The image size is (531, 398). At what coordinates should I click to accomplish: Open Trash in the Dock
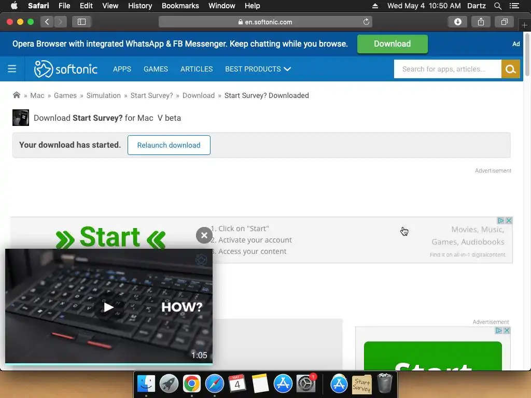[x=384, y=383]
